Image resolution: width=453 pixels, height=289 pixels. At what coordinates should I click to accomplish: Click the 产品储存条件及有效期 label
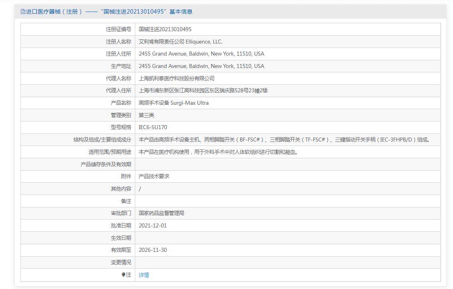(x=106, y=164)
